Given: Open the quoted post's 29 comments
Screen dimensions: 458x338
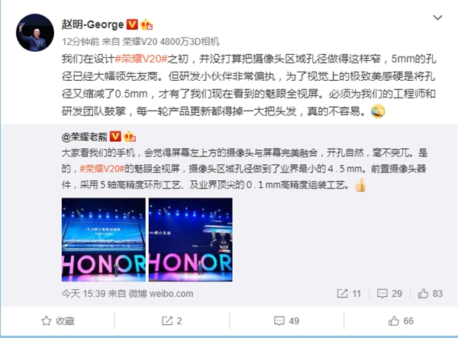Looking at the screenshot, I should tap(389, 293).
